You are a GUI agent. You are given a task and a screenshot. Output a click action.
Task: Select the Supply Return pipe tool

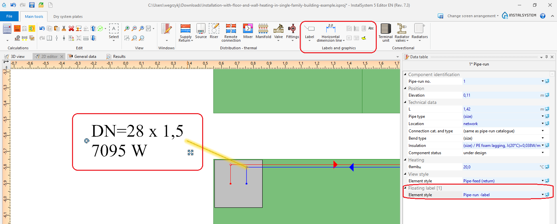pos(186,33)
